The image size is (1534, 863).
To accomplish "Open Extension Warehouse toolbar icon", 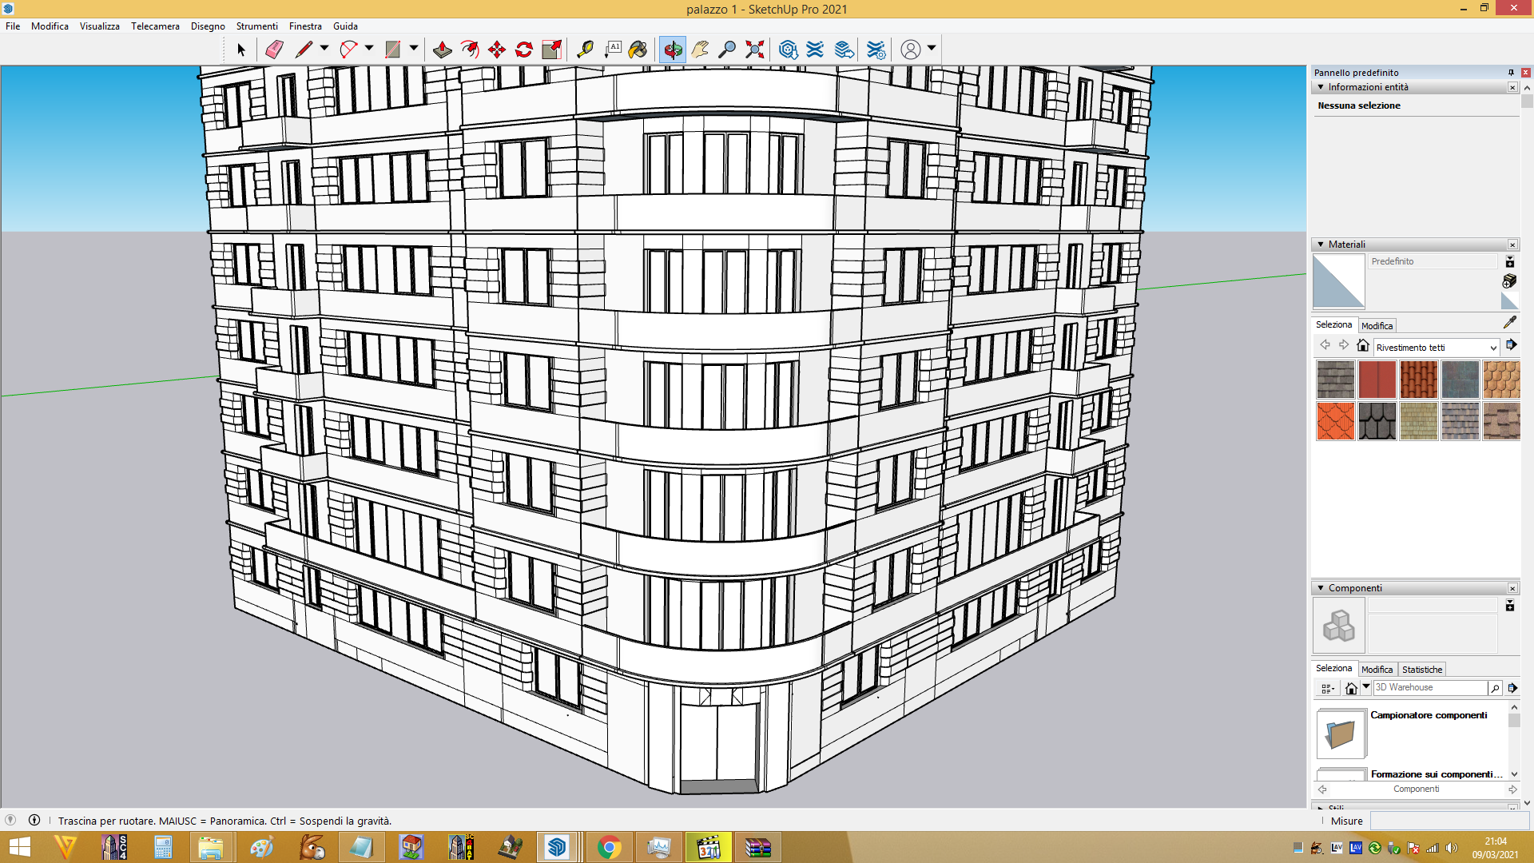I will pyautogui.click(x=815, y=50).
